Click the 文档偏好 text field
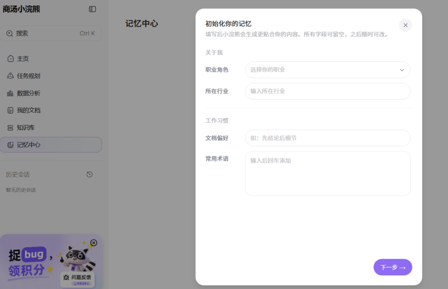 (x=328, y=138)
